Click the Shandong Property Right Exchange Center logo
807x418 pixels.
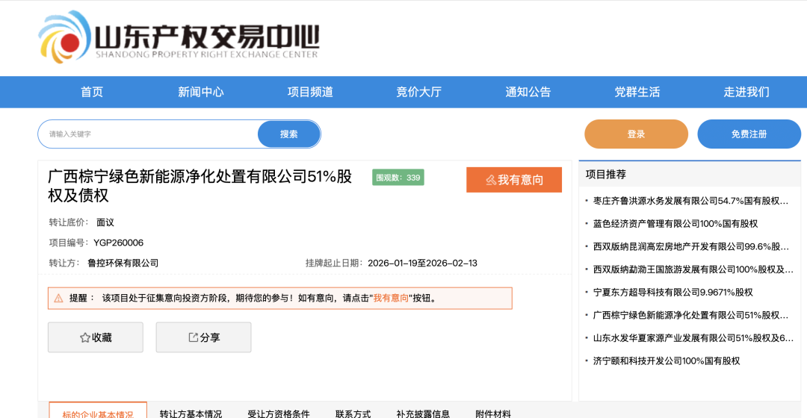pos(179,37)
